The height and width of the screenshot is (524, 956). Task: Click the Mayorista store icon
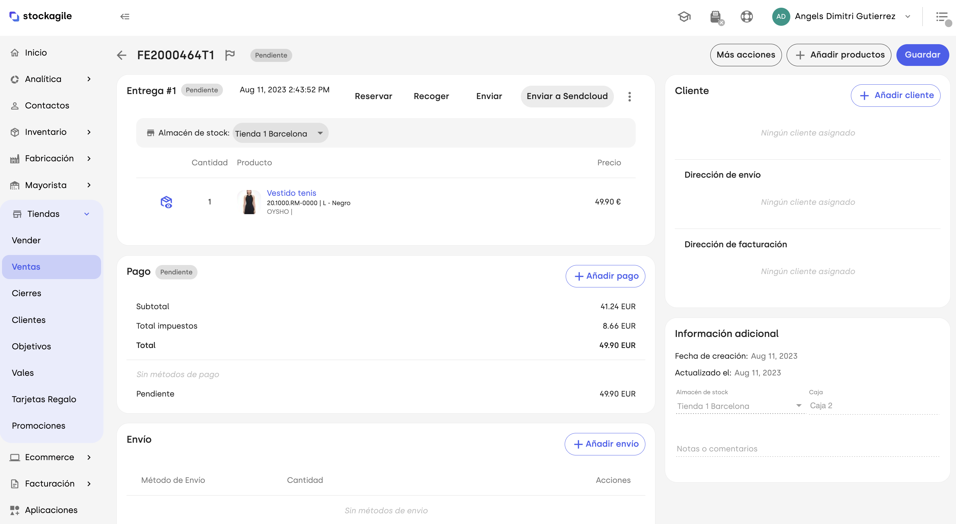coord(15,185)
